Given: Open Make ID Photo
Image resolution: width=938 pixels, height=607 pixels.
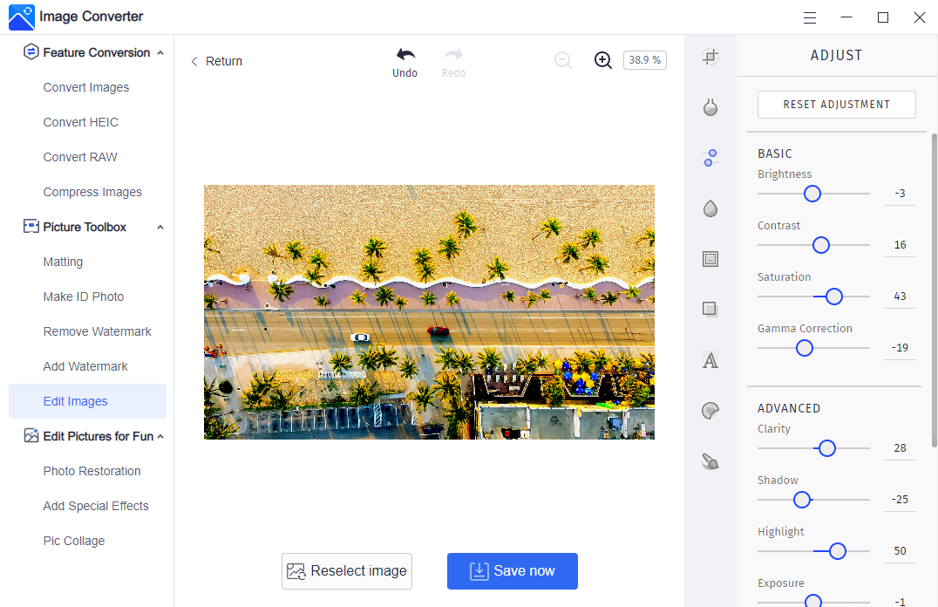Looking at the screenshot, I should tap(84, 297).
